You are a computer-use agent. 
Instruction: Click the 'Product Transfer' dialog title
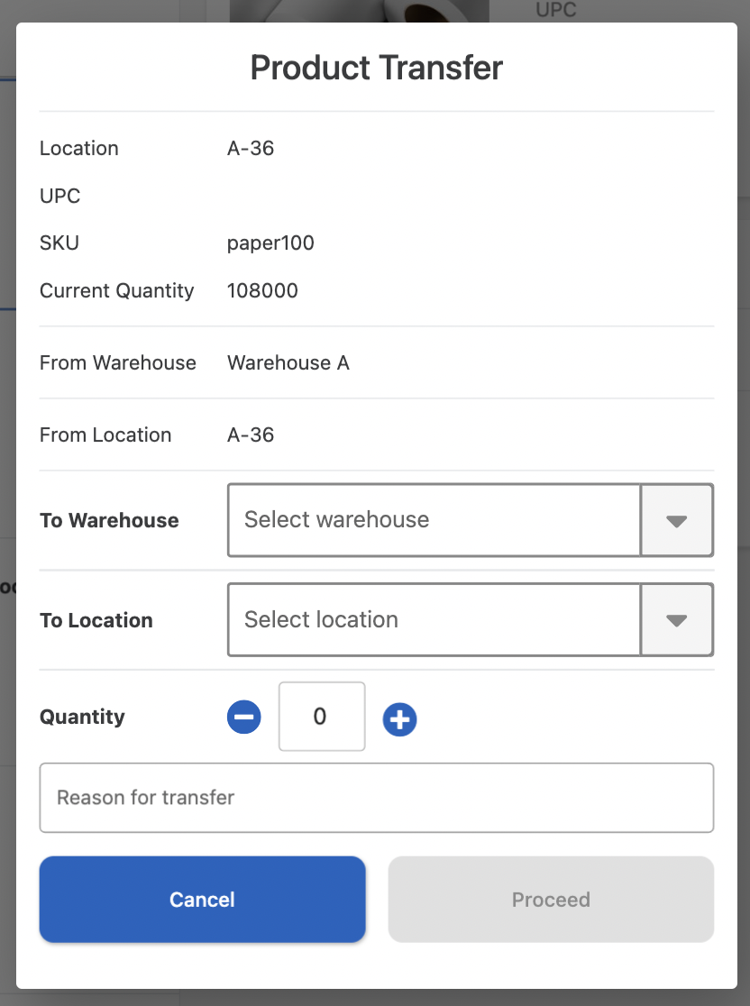(376, 68)
